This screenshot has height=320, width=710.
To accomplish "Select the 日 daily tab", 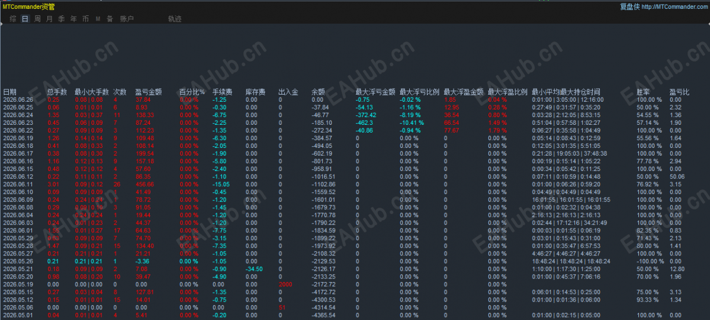I will pyautogui.click(x=25, y=19).
